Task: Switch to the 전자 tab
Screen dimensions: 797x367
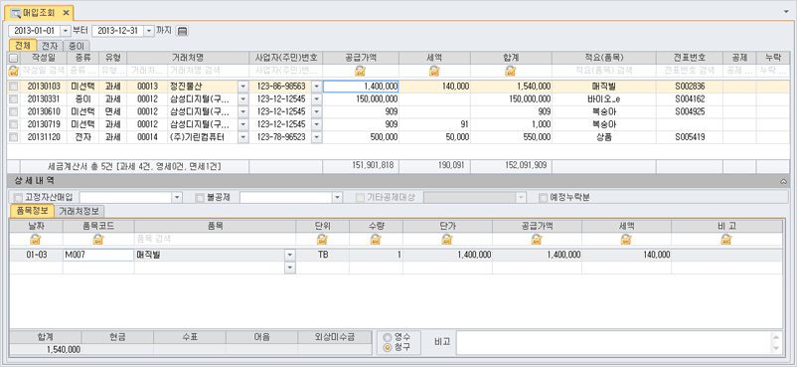Action: tap(51, 46)
